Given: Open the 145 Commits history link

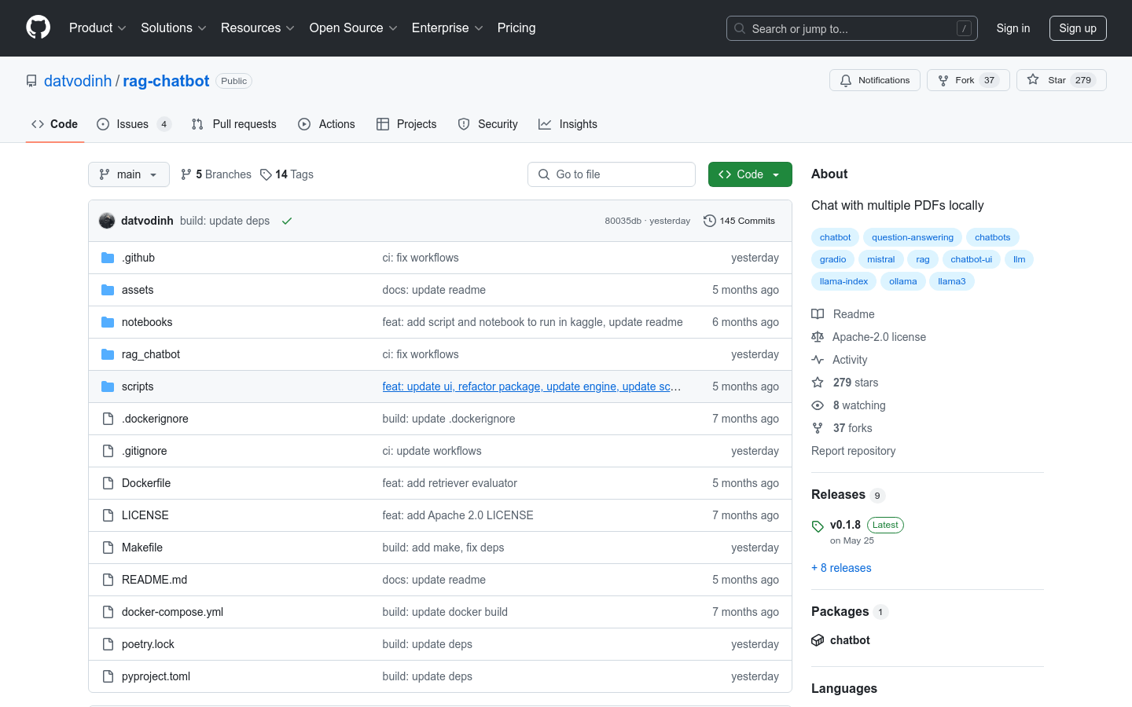Looking at the screenshot, I should coord(739,221).
